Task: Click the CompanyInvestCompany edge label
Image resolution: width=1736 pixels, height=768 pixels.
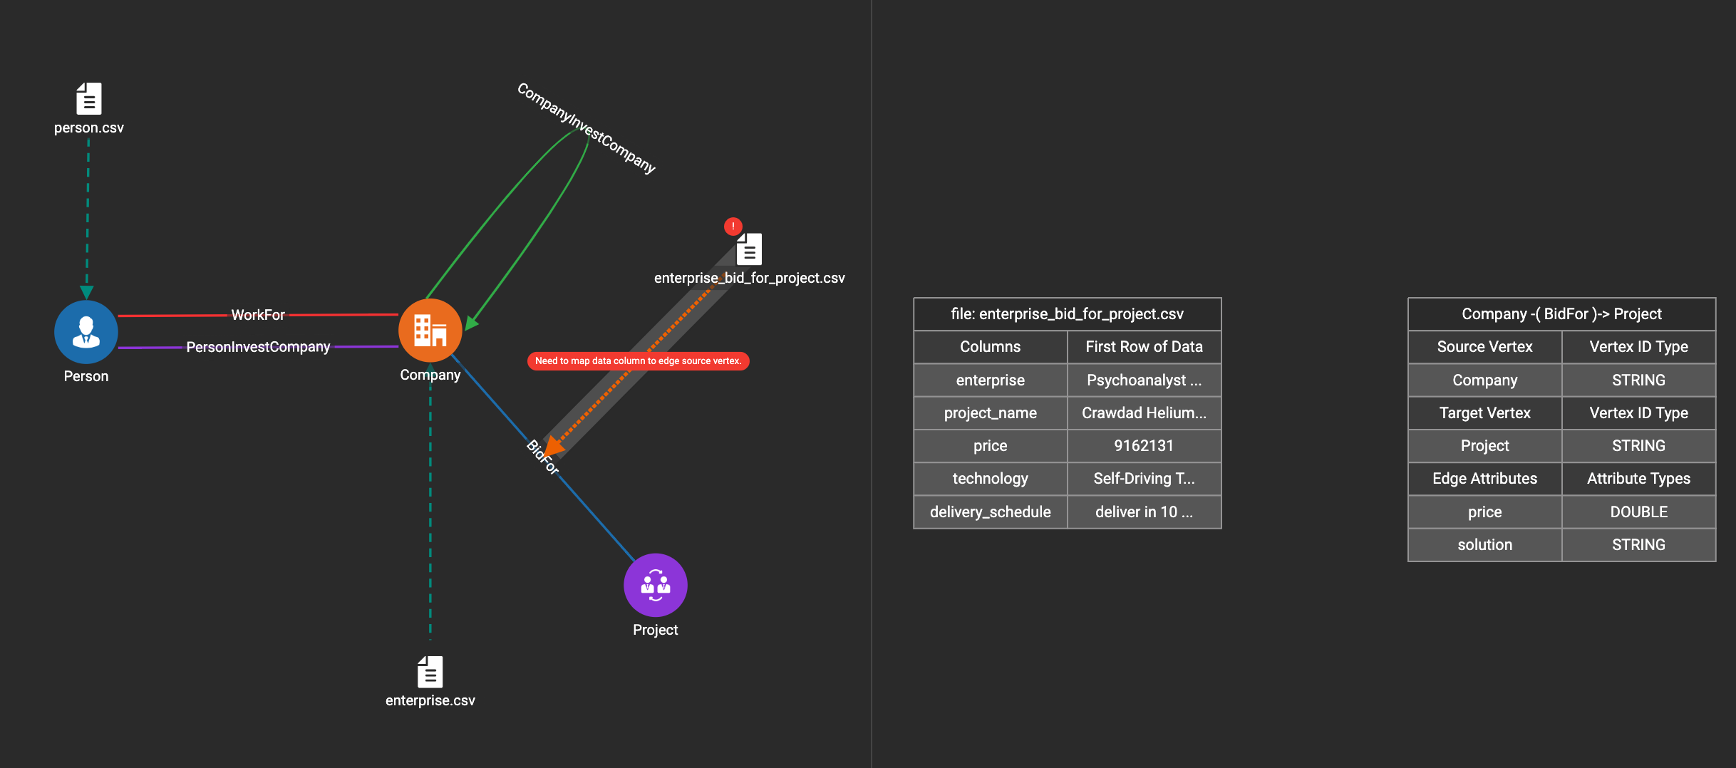Action: pyautogui.click(x=586, y=128)
